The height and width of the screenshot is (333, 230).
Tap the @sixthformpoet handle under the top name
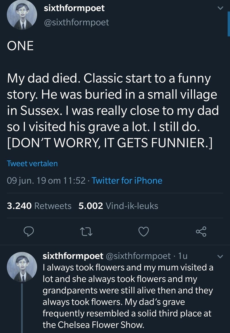click(76, 22)
